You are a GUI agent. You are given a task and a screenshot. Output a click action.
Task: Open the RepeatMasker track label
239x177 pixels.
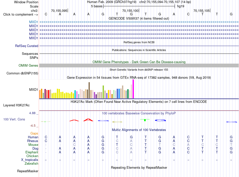[x=28, y=171]
